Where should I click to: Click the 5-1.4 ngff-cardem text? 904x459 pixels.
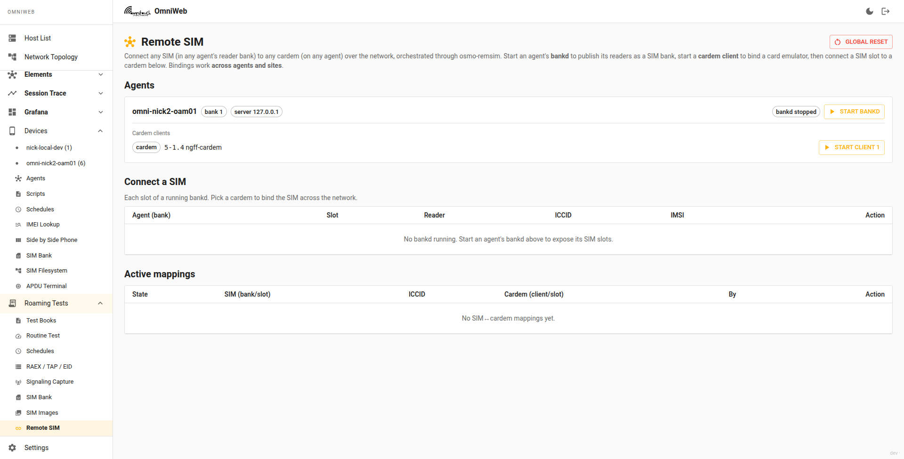pyautogui.click(x=193, y=147)
